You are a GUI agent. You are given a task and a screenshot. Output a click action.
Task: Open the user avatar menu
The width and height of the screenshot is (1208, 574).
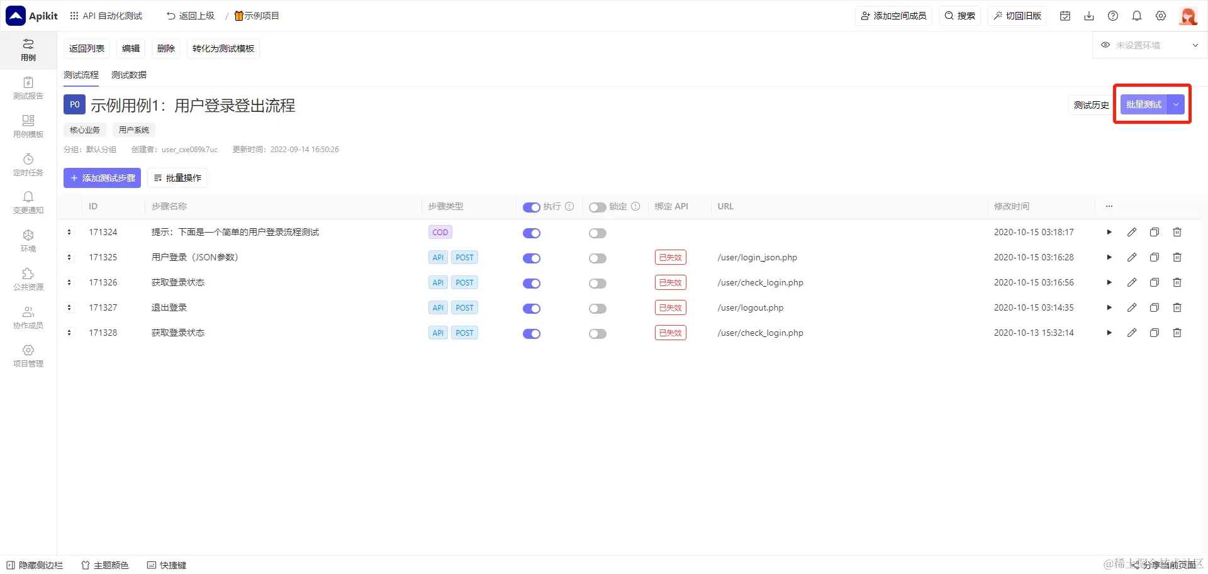pos(1188,16)
